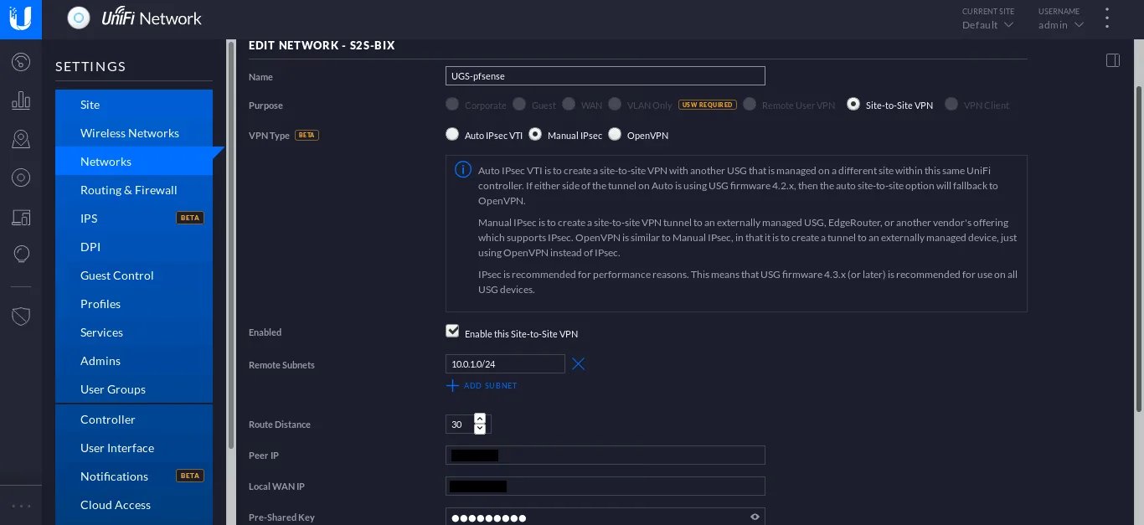Select the OpenVPN VPN type option
The image size is (1144, 525).
(x=615, y=135)
